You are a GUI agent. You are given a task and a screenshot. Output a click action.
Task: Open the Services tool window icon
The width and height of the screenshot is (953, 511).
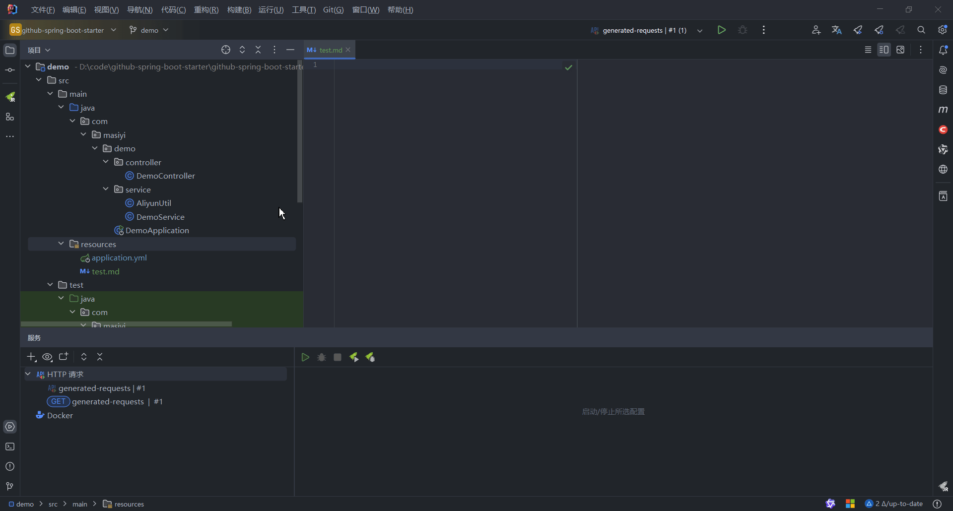(x=10, y=427)
